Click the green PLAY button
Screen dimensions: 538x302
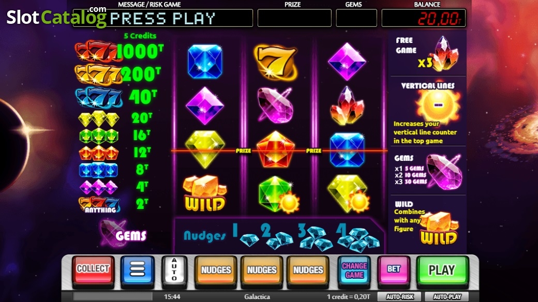pos(442,270)
